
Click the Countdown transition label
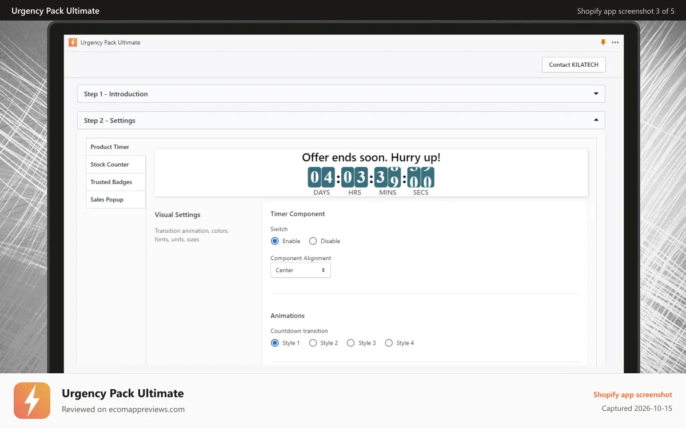click(x=299, y=331)
